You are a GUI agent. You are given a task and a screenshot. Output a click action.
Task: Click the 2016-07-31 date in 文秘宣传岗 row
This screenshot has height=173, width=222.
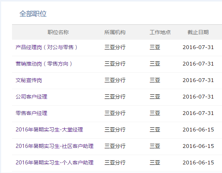[198, 80]
